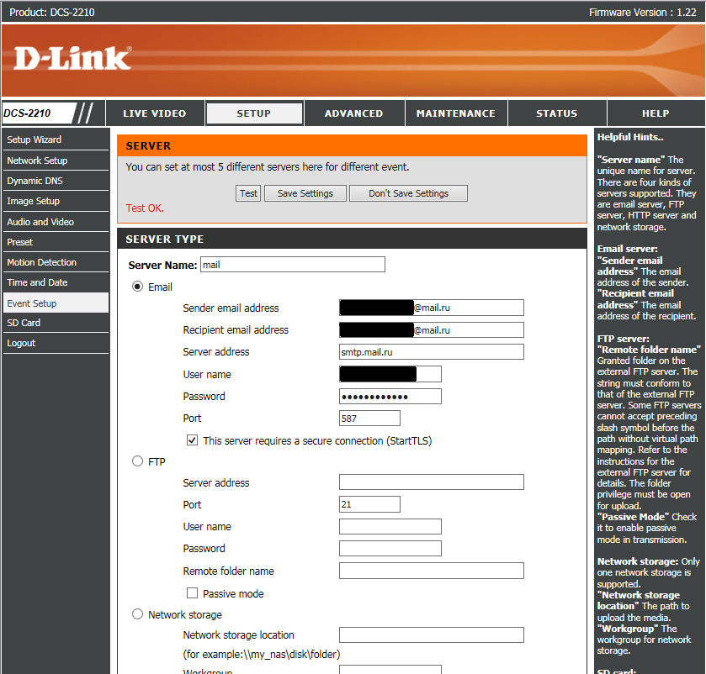Focus the Server Name field
This screenshot has height=674, width=706.
point(293,265)
